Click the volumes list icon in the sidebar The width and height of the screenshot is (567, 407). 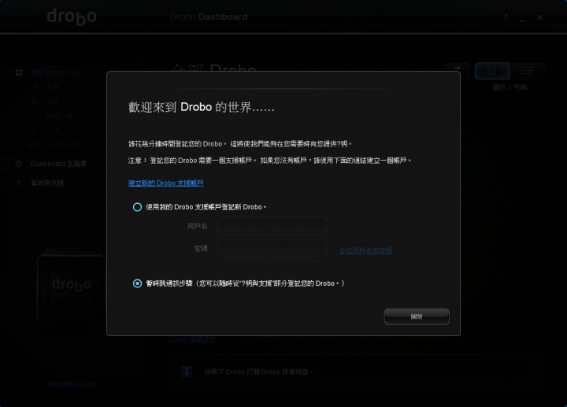point(35,116)
